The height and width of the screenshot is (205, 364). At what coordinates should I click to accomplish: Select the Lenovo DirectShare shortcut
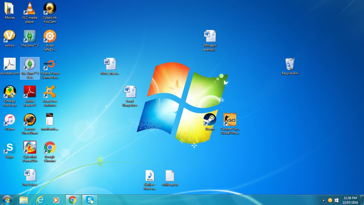pyautogui.click(x=30, y=124)
